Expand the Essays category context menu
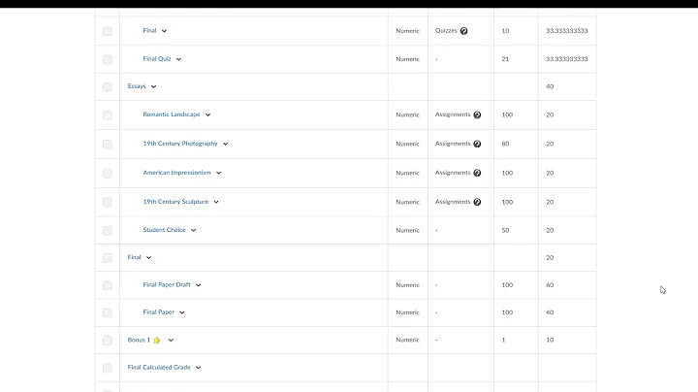The width and height of the screenshot is (698, 392). click(153, 86)
